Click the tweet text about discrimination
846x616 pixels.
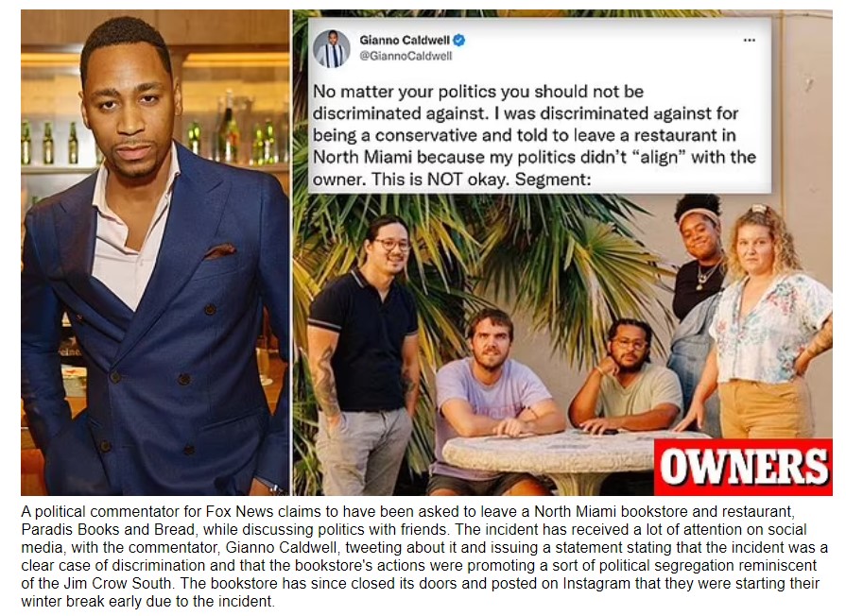pyautogui.click(x=534, y=135)
